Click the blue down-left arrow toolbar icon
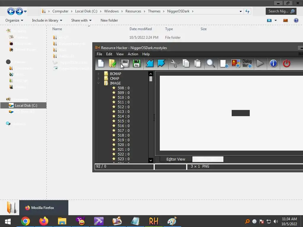Image resolution: width=303 pixels, height=227 pixels. click(149, 63)
